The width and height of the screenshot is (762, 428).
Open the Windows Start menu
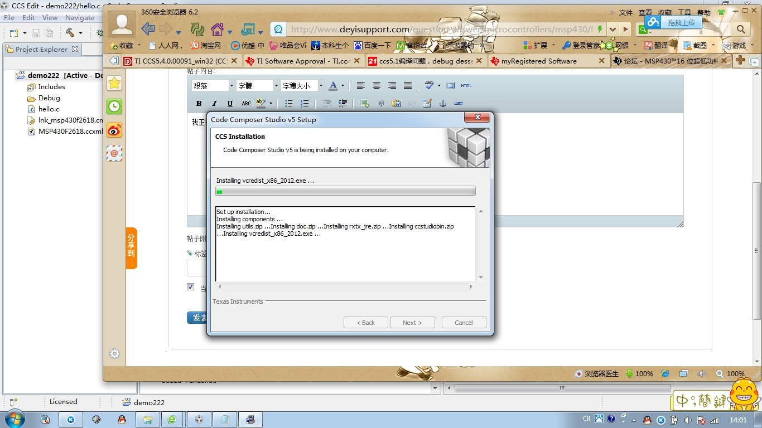[15, 419]
